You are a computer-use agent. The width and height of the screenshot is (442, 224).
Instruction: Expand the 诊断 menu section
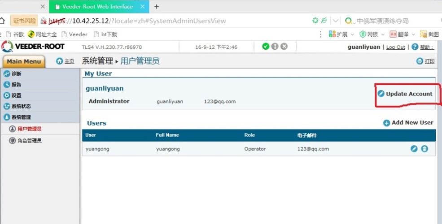16,73
